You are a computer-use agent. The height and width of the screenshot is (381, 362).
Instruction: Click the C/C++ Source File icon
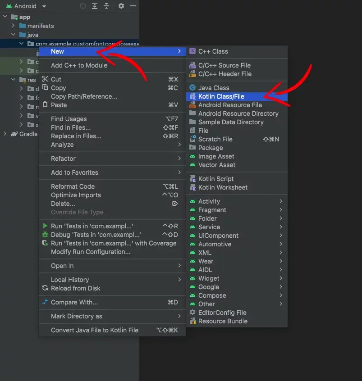pos(192,65)
